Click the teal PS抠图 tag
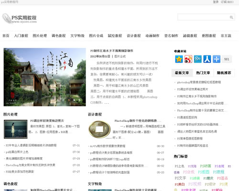 204,172
